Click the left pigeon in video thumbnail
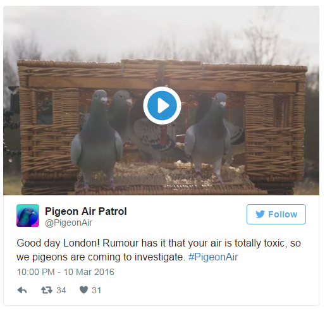This screenshot has height=311, width=325. [x=97, y=139]
